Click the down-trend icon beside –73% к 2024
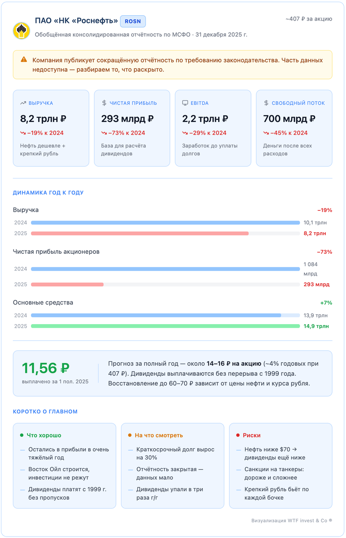Viewport: 346px width, 538px height. click(x=104, y=133)
